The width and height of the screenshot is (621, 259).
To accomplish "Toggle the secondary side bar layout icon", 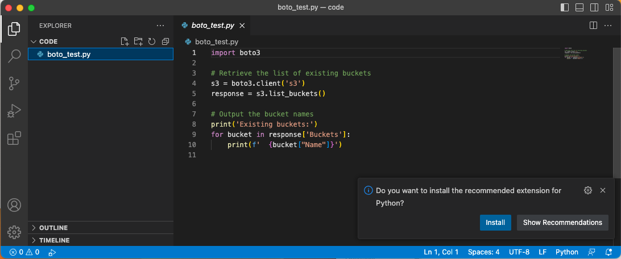I will click(x=594, y=7).
